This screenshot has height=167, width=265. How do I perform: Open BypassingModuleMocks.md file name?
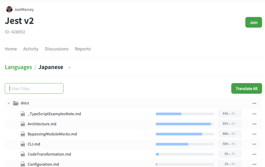[x=52, y=134]
